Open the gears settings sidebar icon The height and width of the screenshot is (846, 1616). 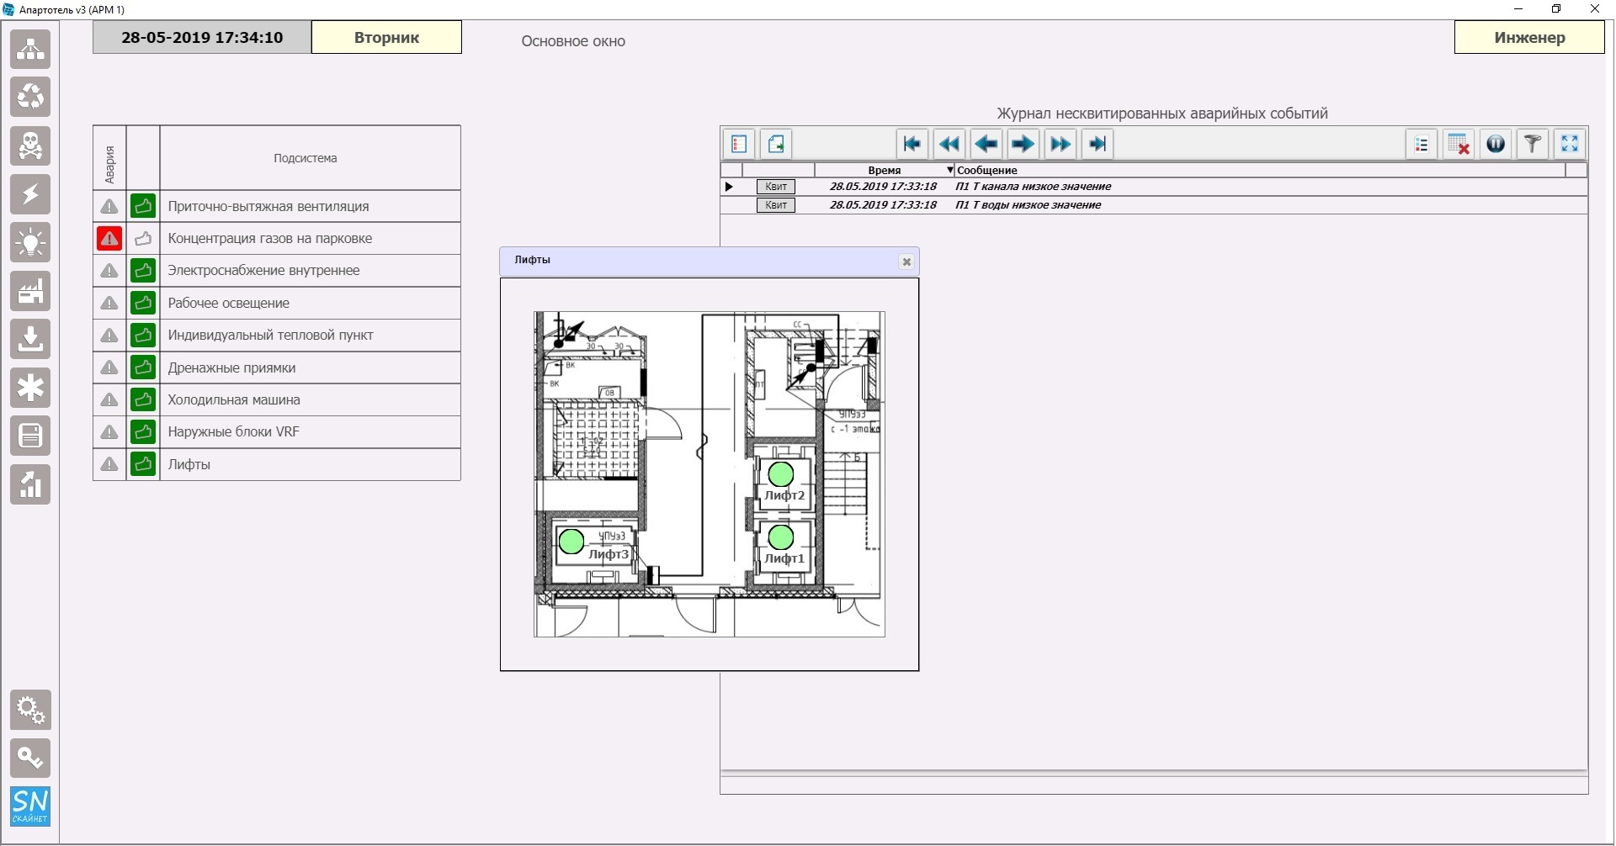30,710
